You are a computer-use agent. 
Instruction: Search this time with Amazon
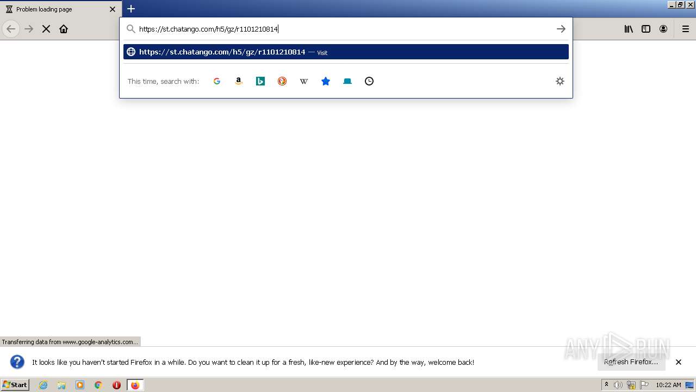[239, 81]
